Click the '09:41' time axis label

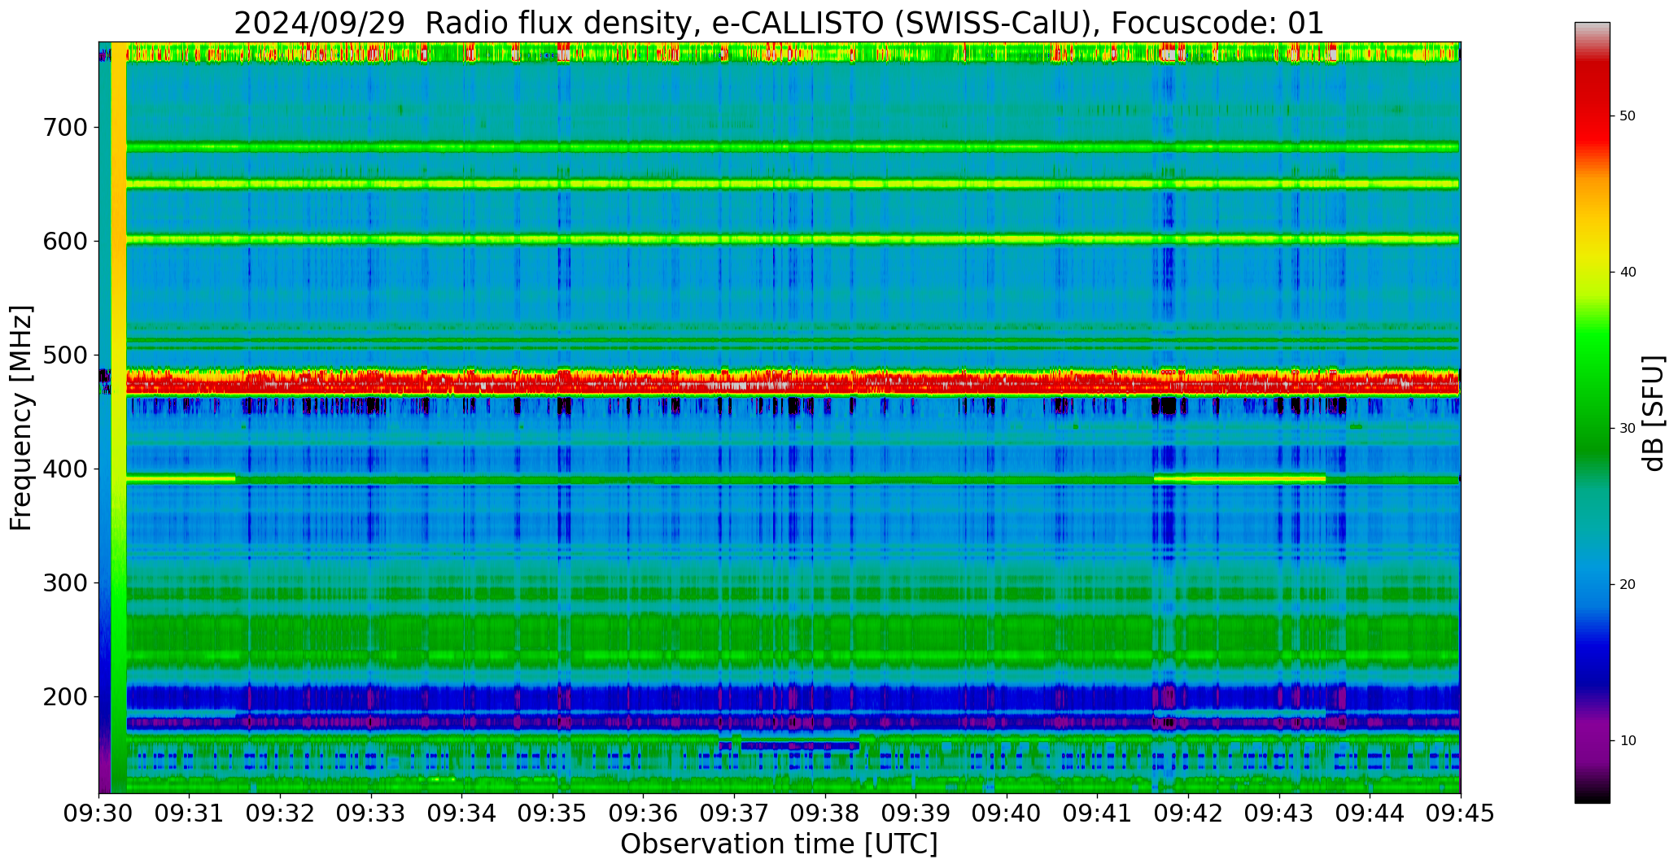tap(1097, 813)
